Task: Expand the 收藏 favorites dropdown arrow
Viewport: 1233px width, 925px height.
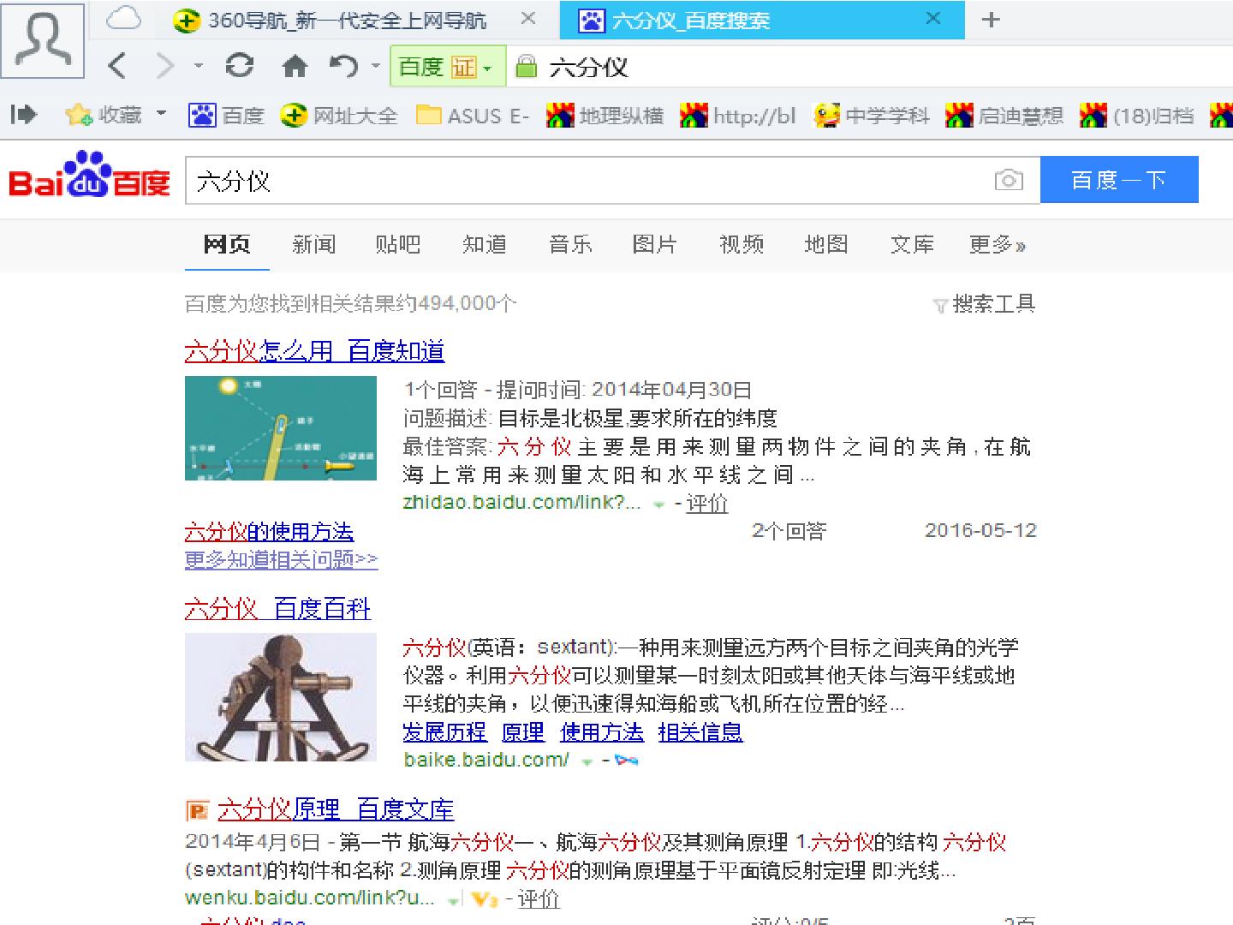Action: pos(161,113)
